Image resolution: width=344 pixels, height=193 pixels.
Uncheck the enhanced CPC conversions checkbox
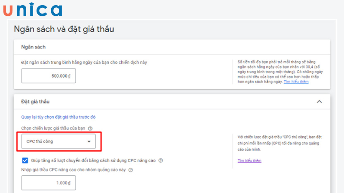[x=25, y=160]
